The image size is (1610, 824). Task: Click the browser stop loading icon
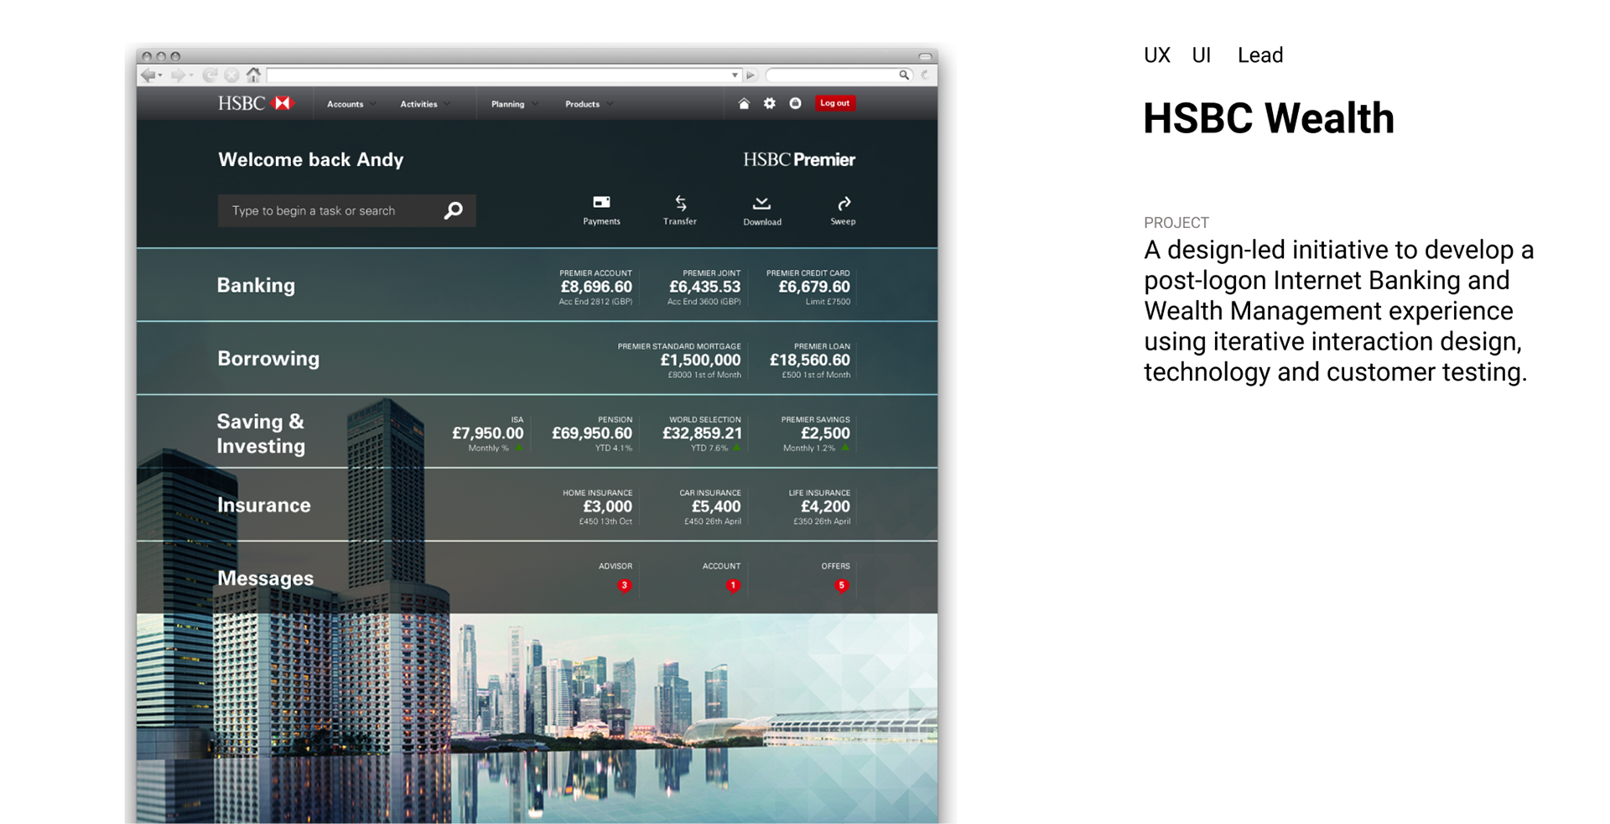tap(231, 75)
